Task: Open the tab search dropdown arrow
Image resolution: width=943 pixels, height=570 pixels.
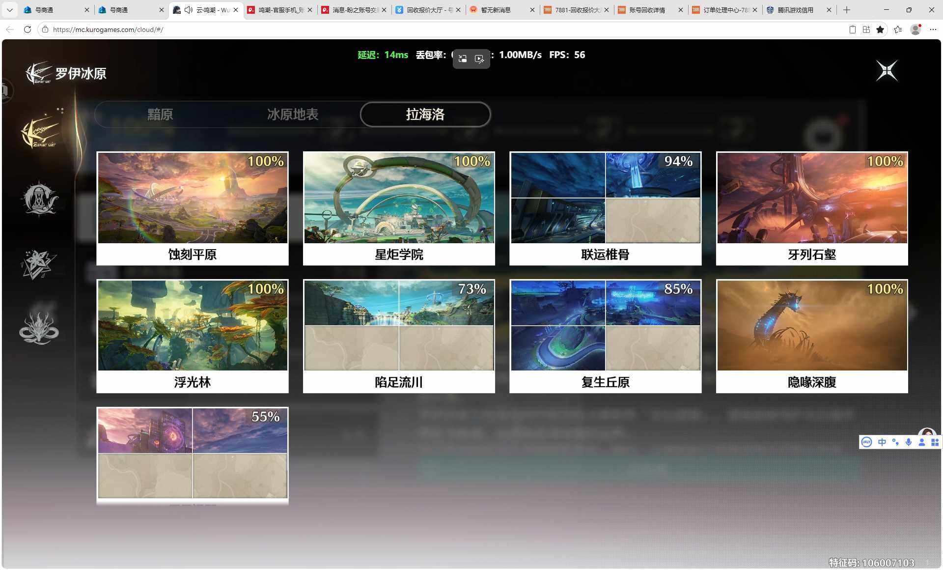Action: click(9, 10)
